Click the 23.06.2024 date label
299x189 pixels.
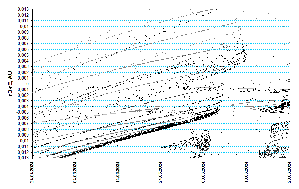(x=289, y=172)
